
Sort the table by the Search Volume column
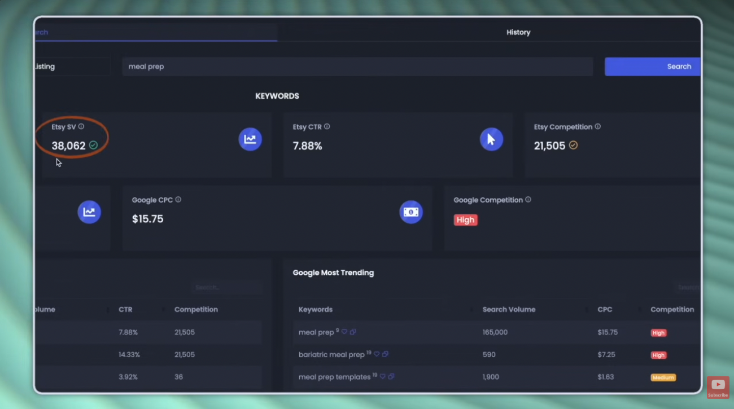(509, 309)
